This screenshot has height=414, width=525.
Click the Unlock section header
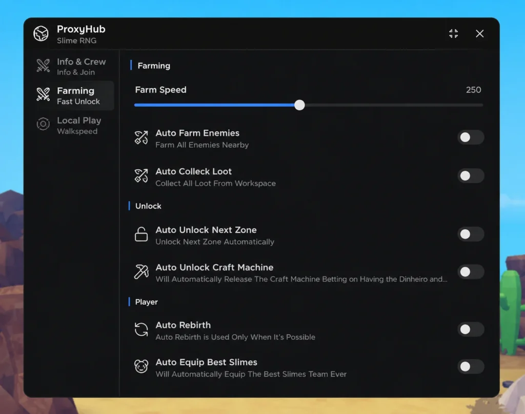pyautogui.click(x=148, y=206)
